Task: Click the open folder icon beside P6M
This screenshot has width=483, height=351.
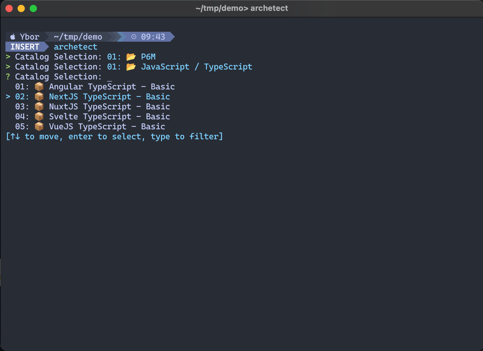Action: coord(131,57)
